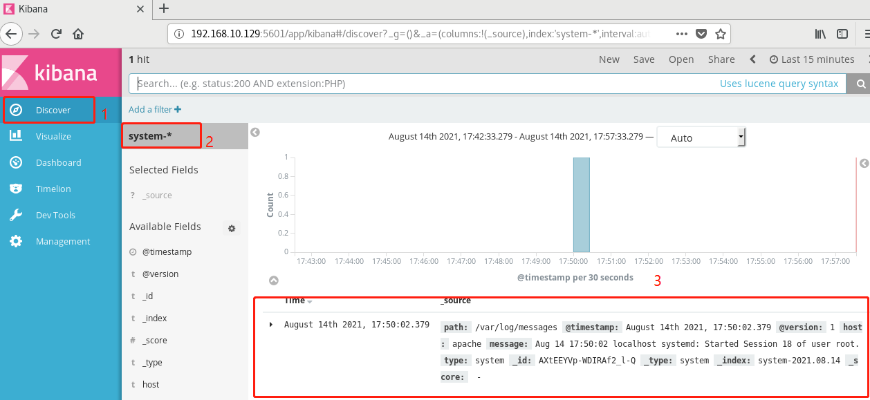Move time range backward with left chevron
Viewport: 870px width, 400px height.
(x=753, y=59)
